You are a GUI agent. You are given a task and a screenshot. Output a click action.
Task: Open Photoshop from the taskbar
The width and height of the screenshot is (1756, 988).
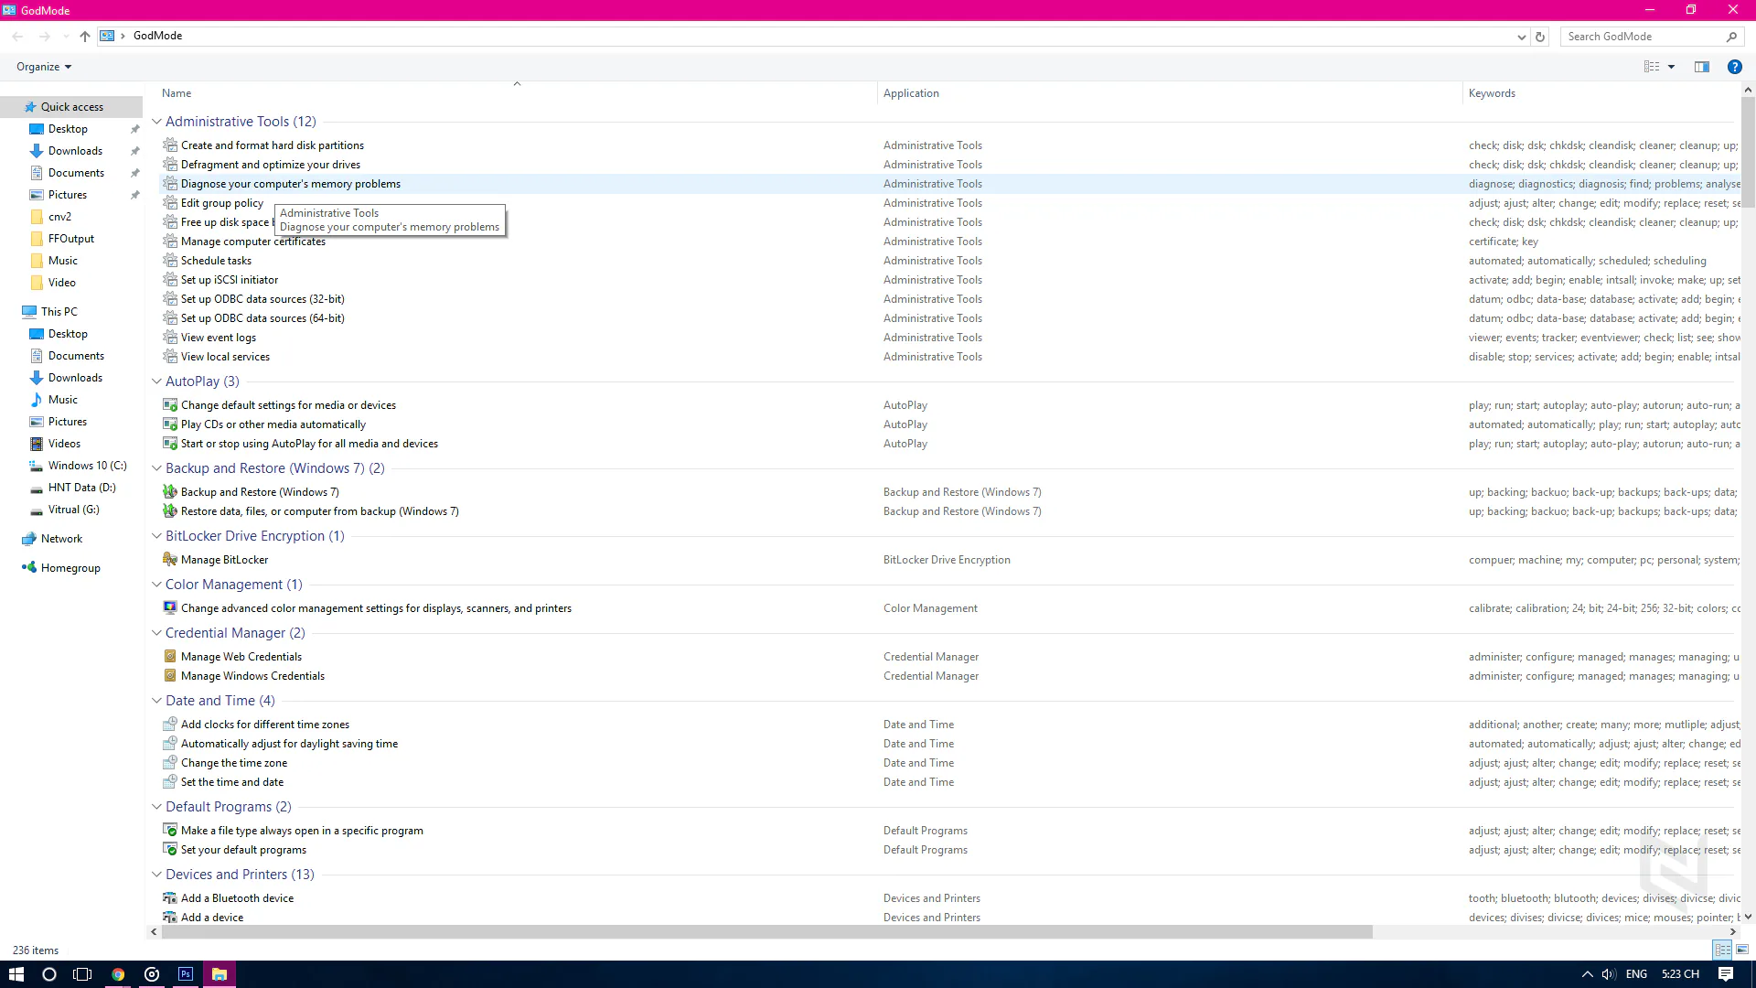186,974
